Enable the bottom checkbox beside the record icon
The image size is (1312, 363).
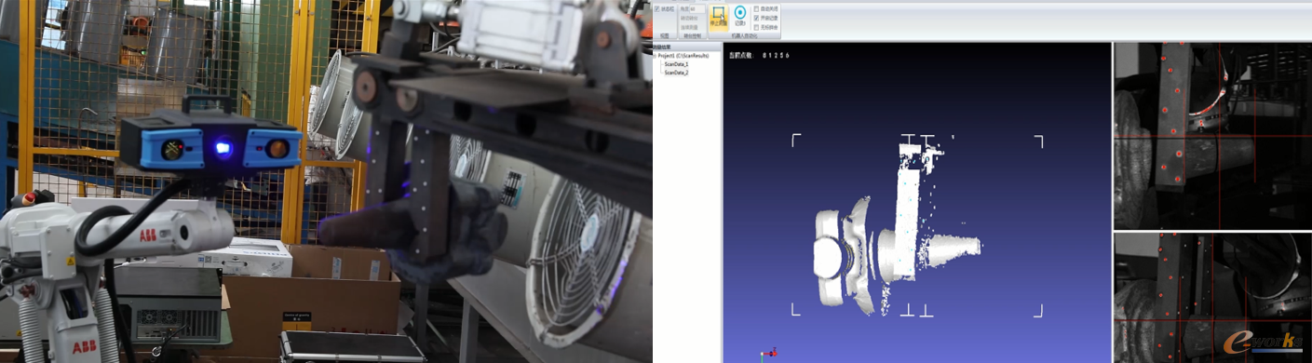coord(756,27)
